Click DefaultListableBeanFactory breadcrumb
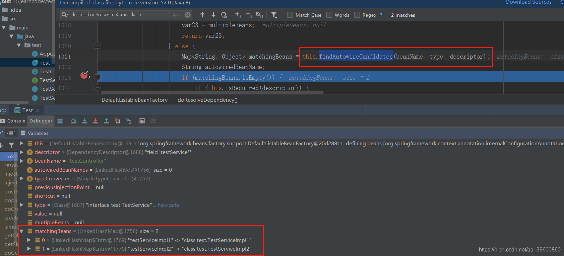The image size is (564, 256). coord(134,100)
